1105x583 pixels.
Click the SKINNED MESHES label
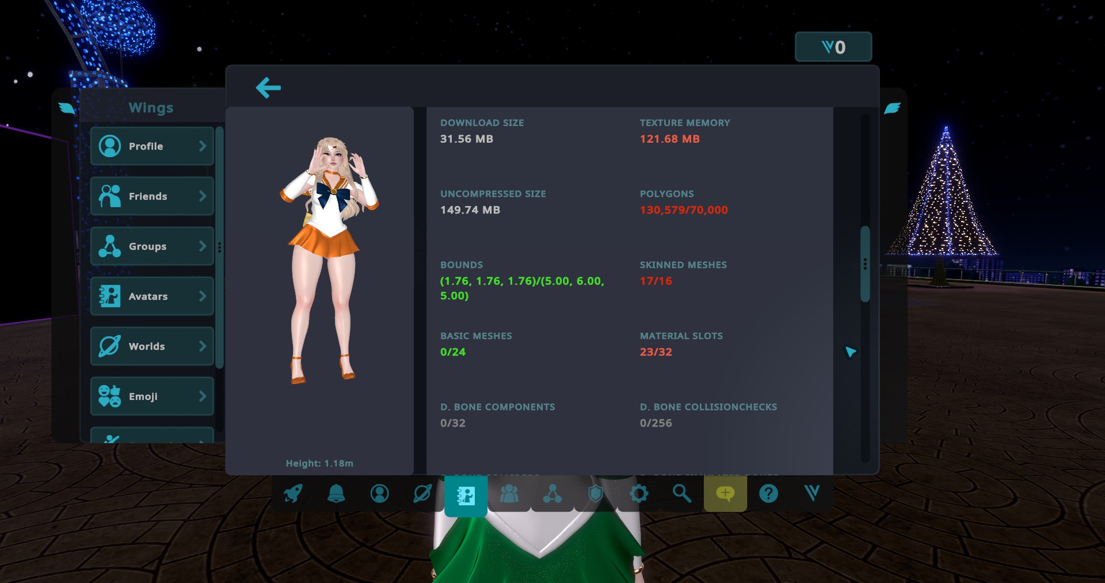tap(683, 265)
